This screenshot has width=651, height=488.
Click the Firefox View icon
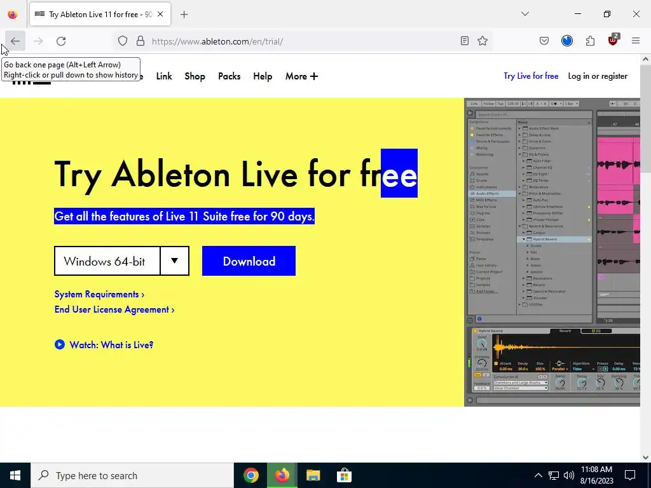point(13,15)
